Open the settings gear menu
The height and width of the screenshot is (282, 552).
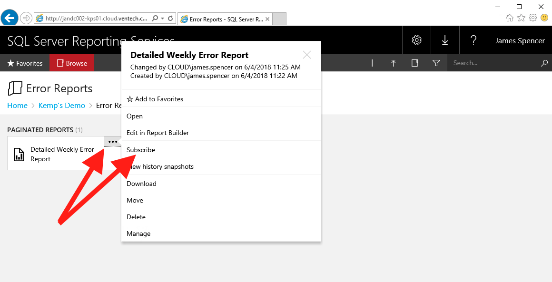pyautogui.click(x=416, y=40)
